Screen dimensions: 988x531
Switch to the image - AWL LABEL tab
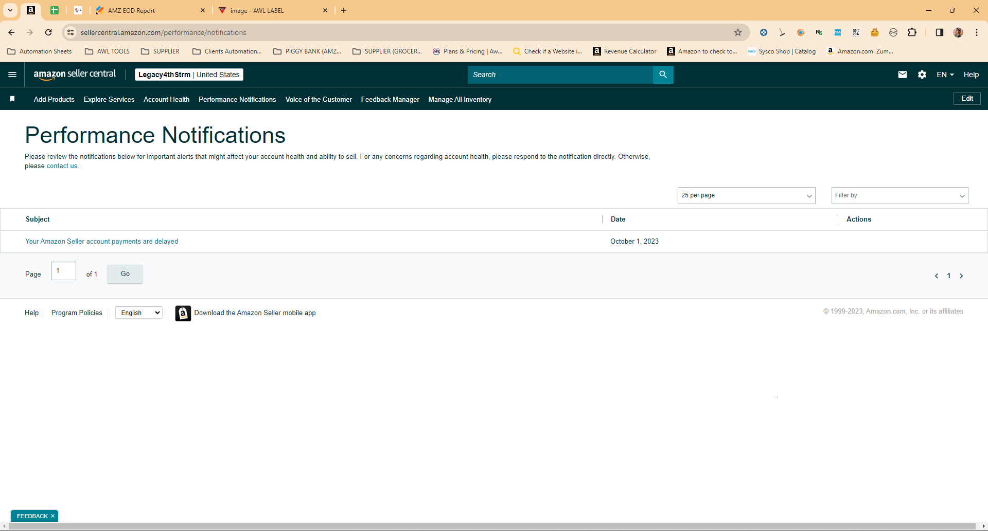(273, 10)
